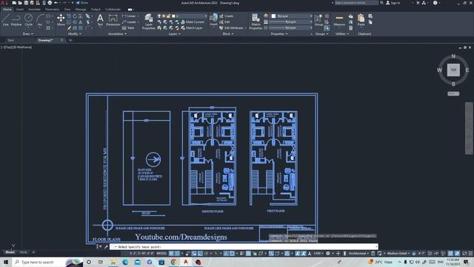Click Edit Attributes button
Viewport: 474px width, 267px height.
231,28
